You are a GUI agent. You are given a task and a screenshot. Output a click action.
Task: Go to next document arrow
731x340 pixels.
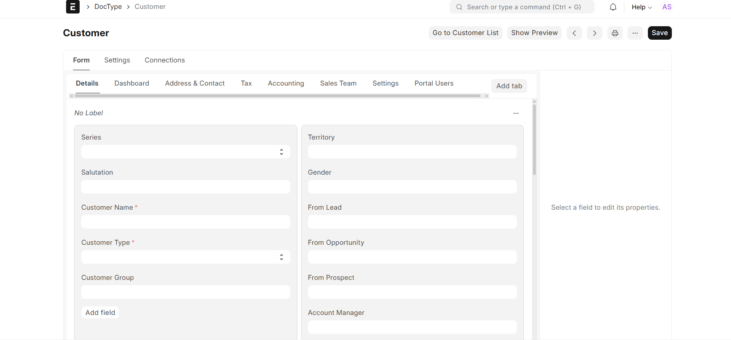click(594, 33)
